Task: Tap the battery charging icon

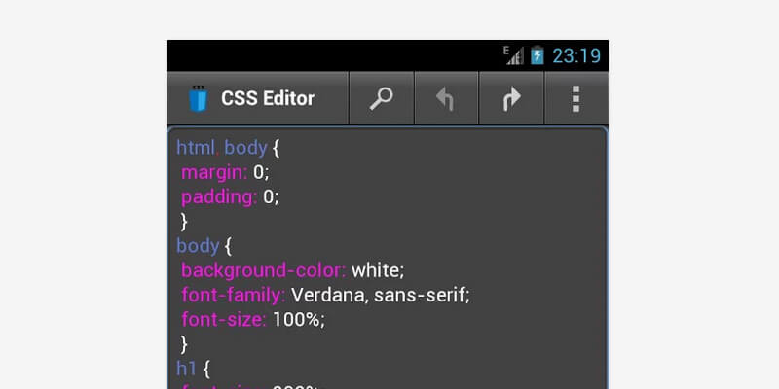Action: 538,55
